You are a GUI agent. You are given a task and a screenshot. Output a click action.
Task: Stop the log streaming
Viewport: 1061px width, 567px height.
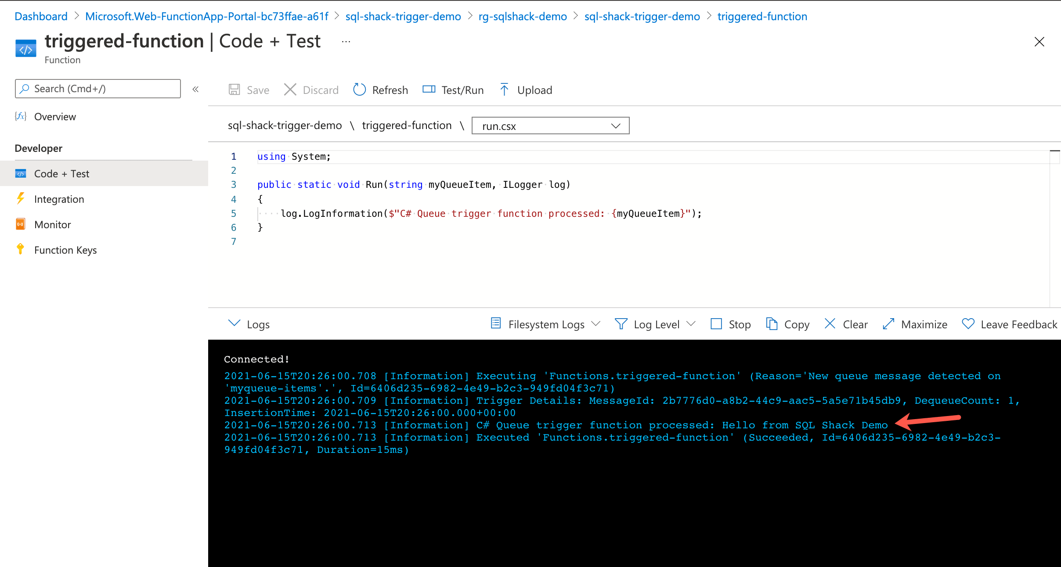(730, 324)
